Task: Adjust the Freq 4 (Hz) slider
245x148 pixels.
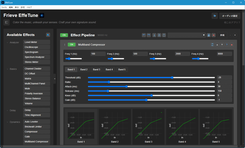Action: coord(200,59)
